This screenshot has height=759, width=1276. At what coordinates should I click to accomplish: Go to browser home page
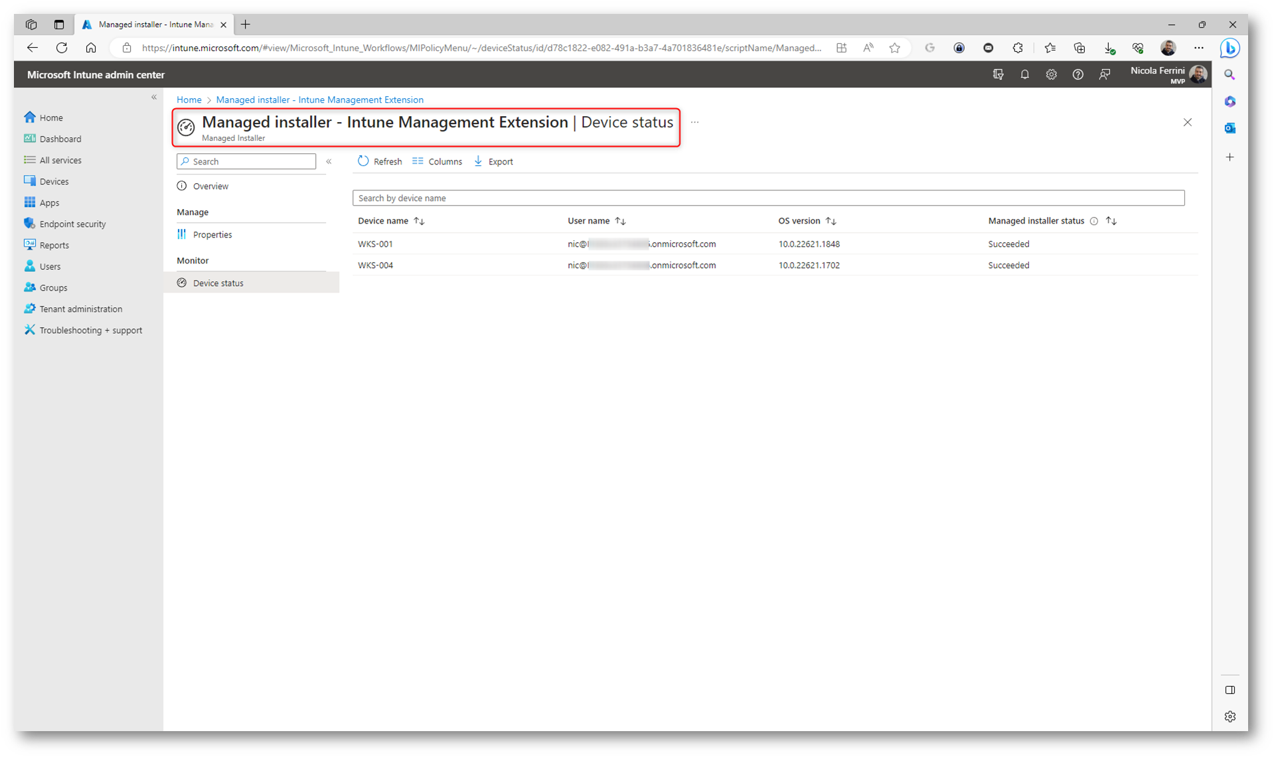(x=91, y=48)
